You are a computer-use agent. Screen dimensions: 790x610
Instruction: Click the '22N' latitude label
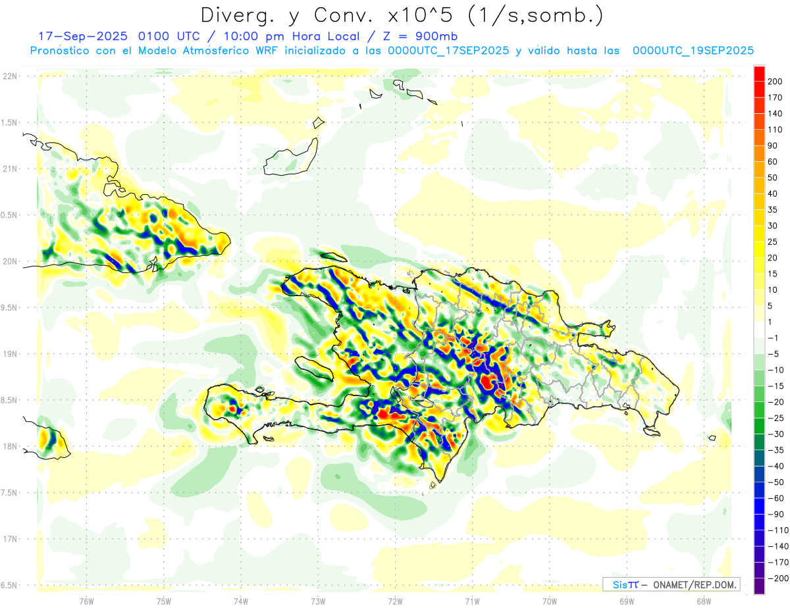tap(10, 76)
